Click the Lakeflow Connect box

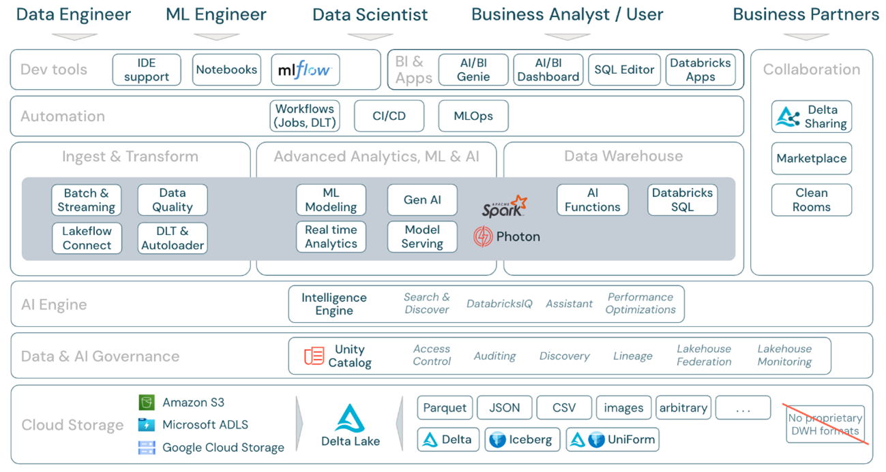click(87, 238)
